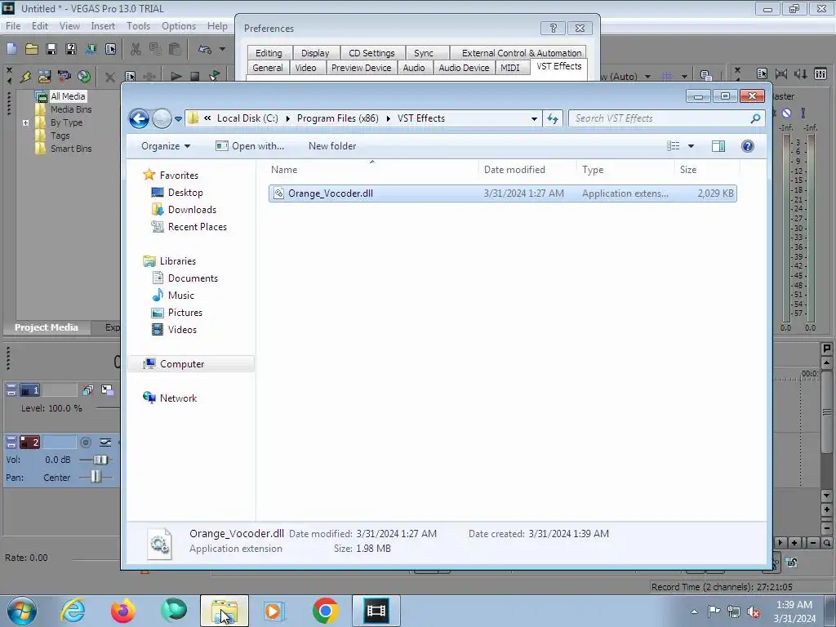The height and width of the screenshot is (627, 836).
Task: Open the Organize dropdown menu
Action: pos(165,146)
